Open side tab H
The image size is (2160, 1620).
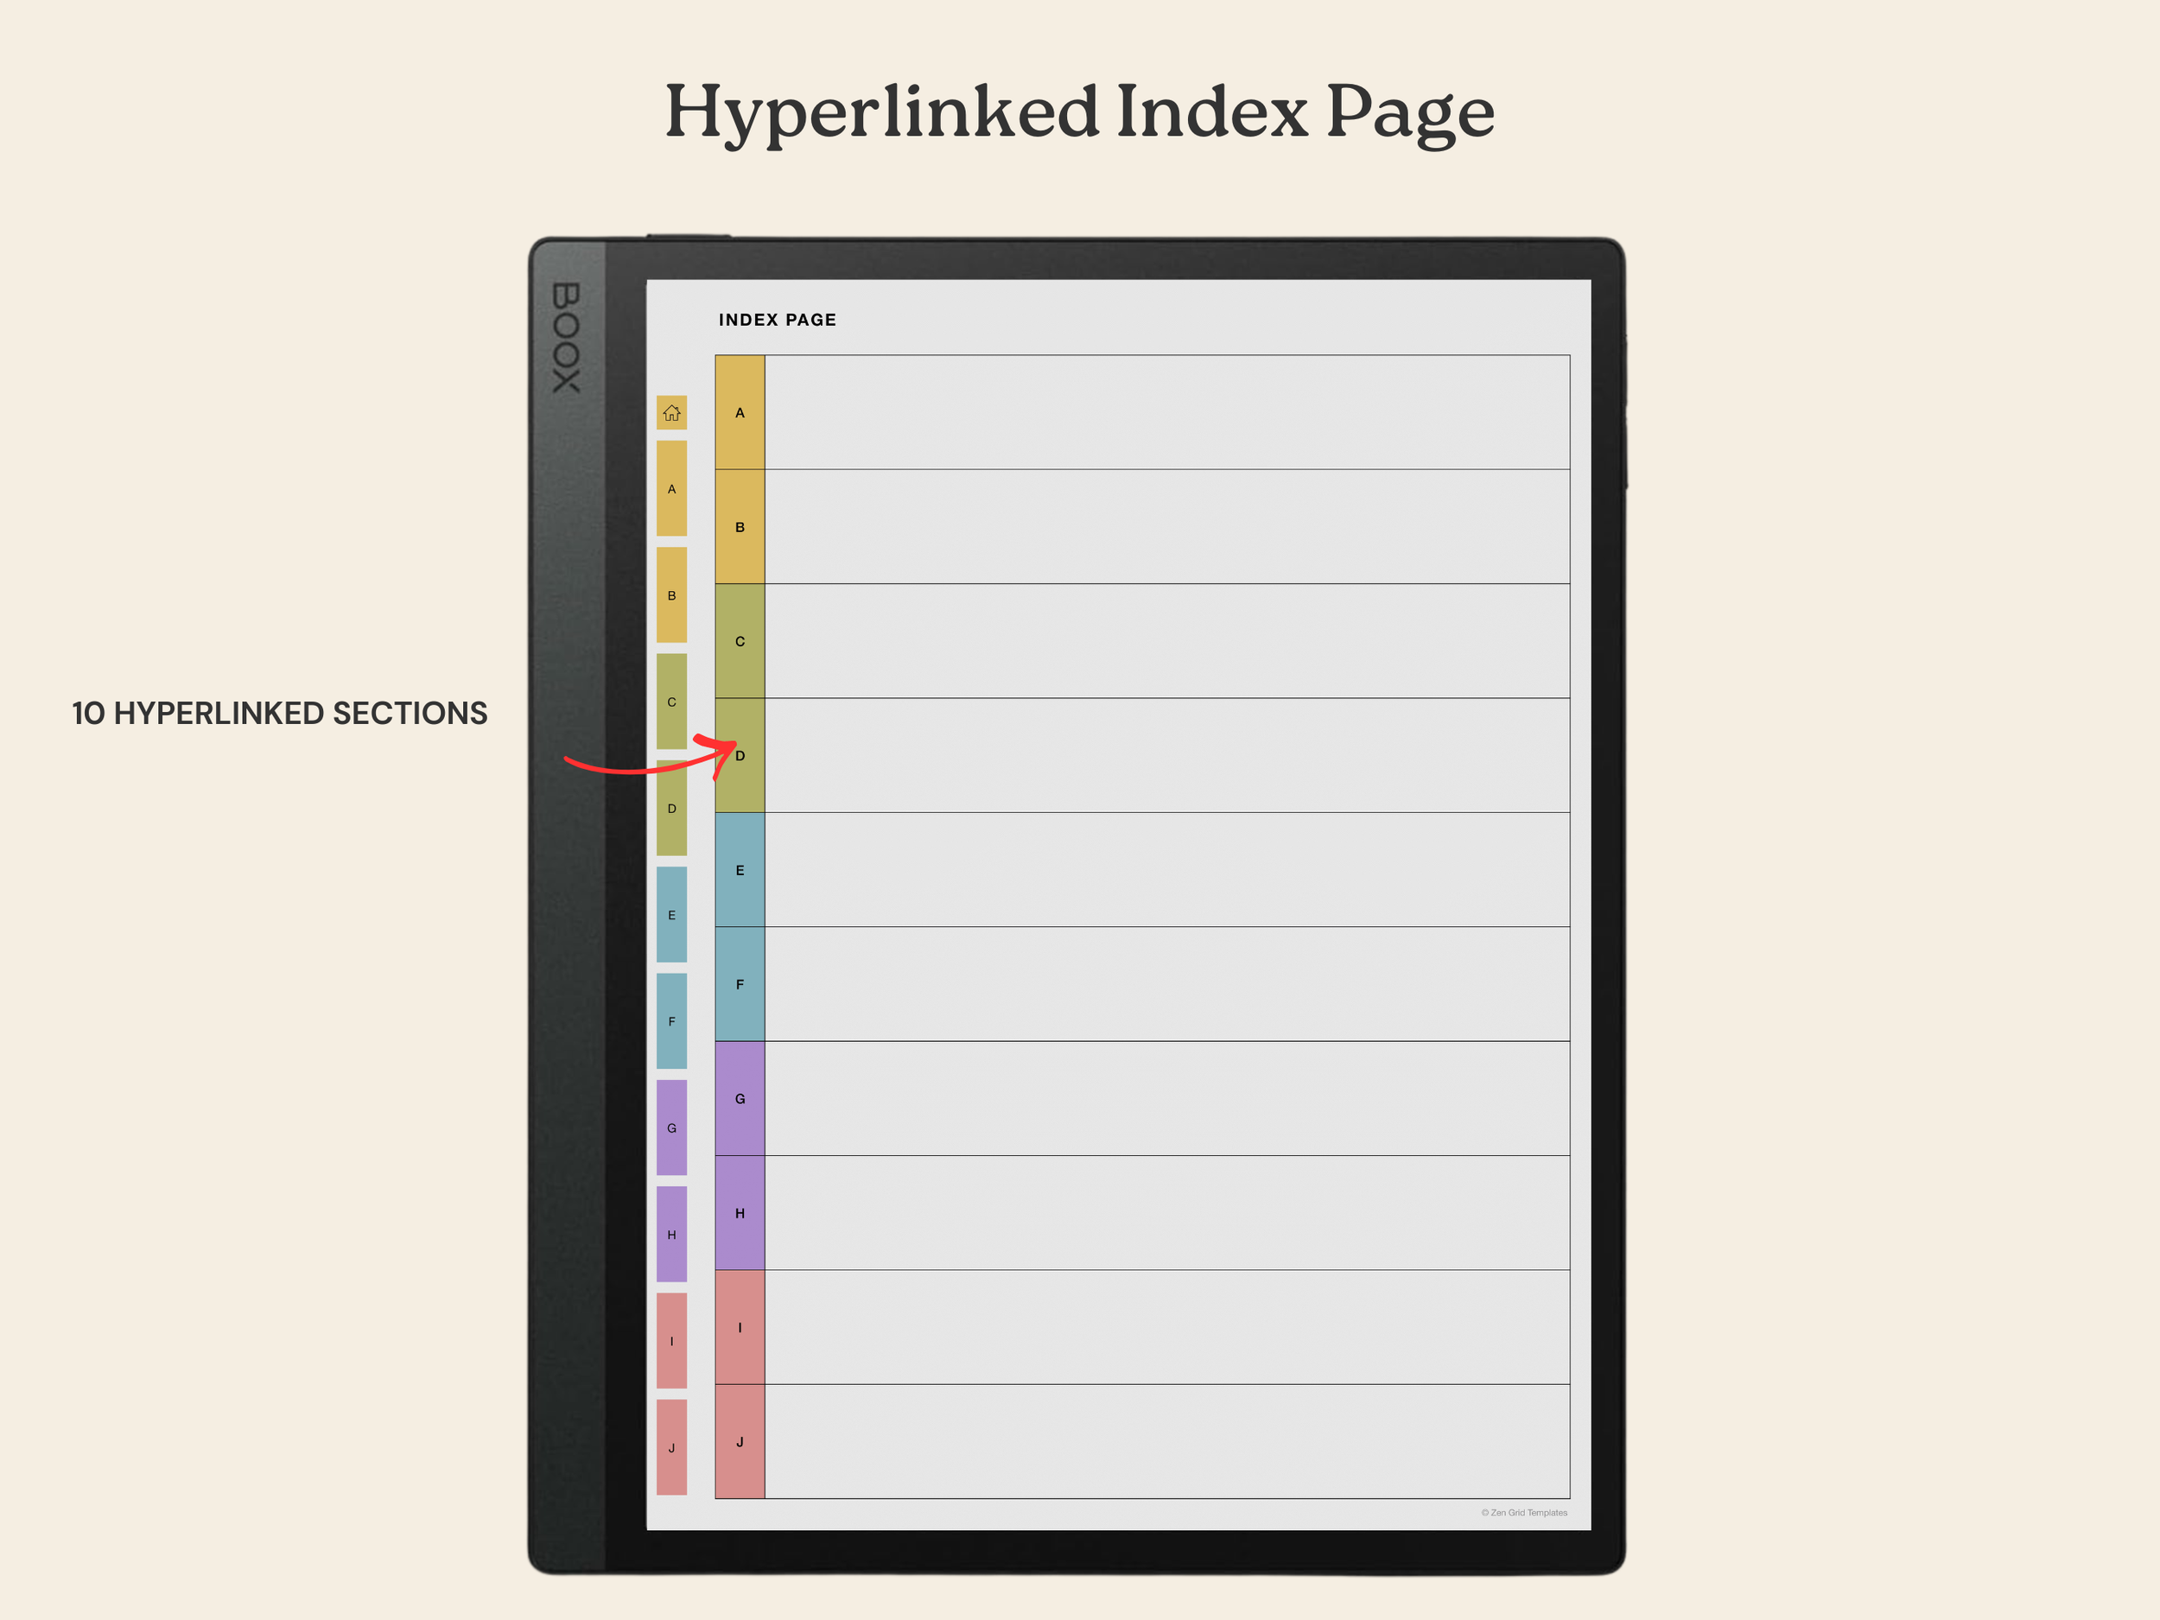coord(670,1235)
